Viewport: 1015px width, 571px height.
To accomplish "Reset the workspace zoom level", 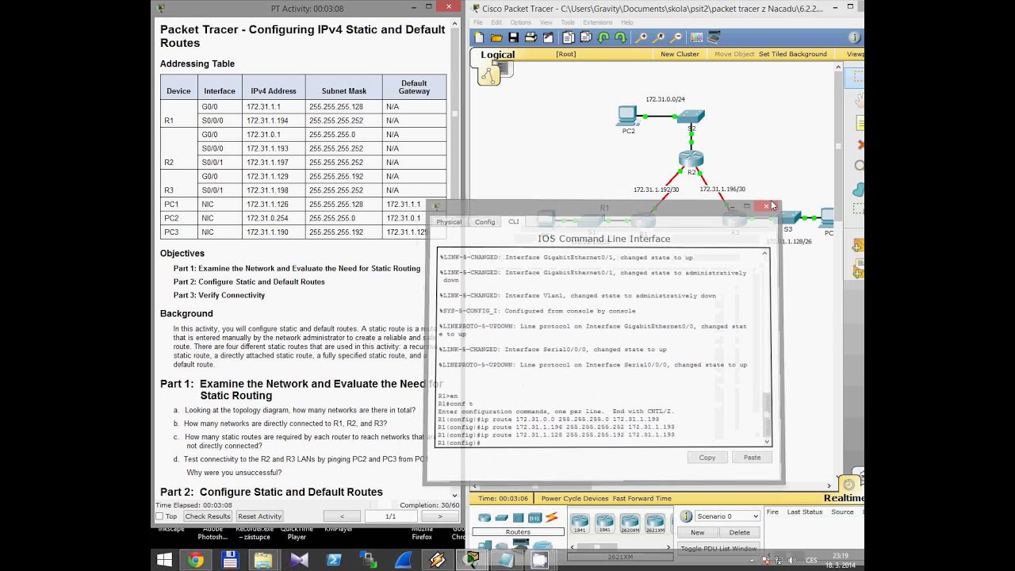I will click(659, 37).
